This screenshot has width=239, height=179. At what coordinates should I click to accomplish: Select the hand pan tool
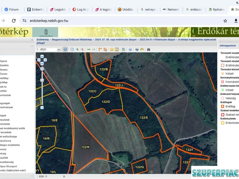tap(72, 49)
